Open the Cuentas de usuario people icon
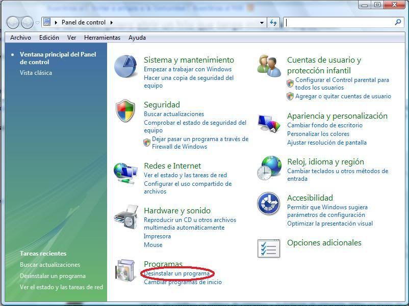The image size is (409, 306). pos(269,67)
